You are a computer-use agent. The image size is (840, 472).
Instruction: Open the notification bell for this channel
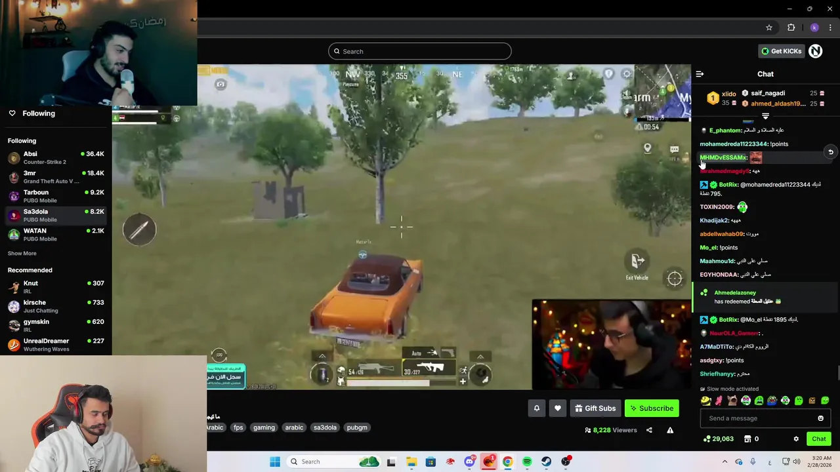click(x=536, y=408)
